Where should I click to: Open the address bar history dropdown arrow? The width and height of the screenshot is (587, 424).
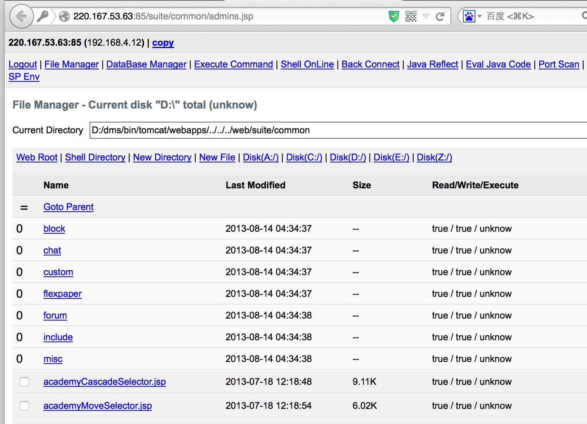(x=426, y=17)
